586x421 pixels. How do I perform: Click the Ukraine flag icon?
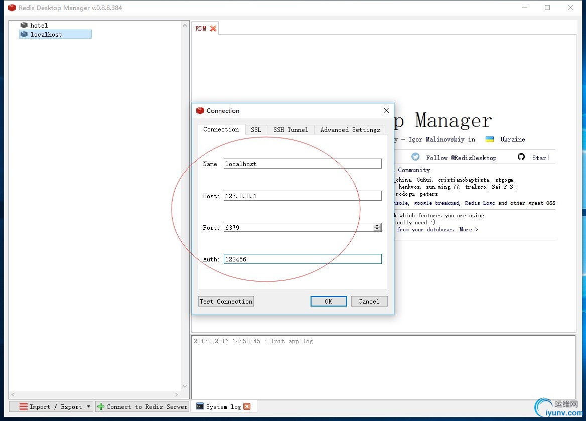(490, 139)
